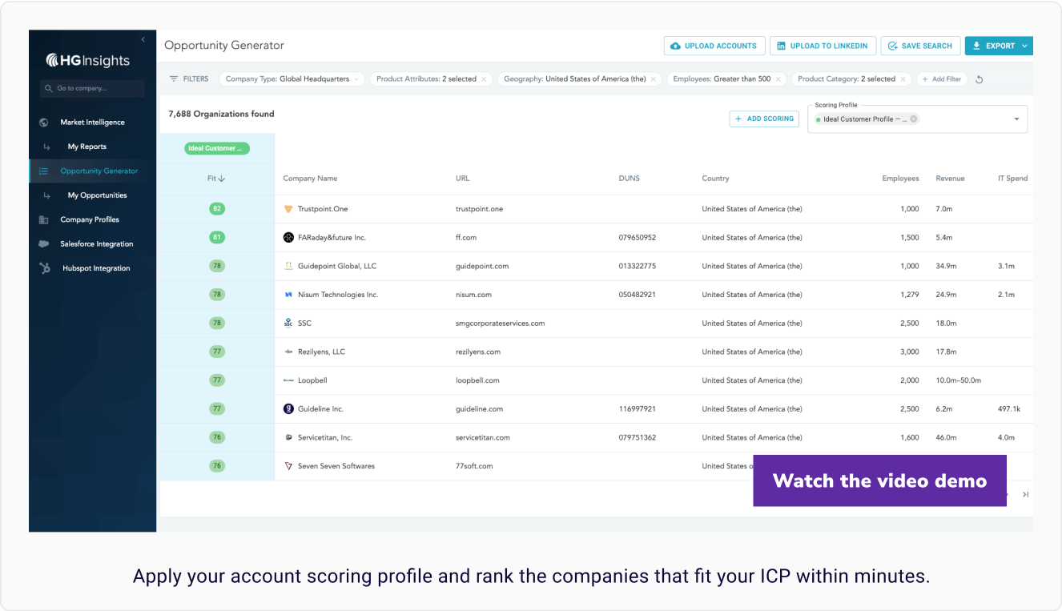Open My Reports in the sidebar
This screenshot has height=611, width=1062.
click(86, 147)
